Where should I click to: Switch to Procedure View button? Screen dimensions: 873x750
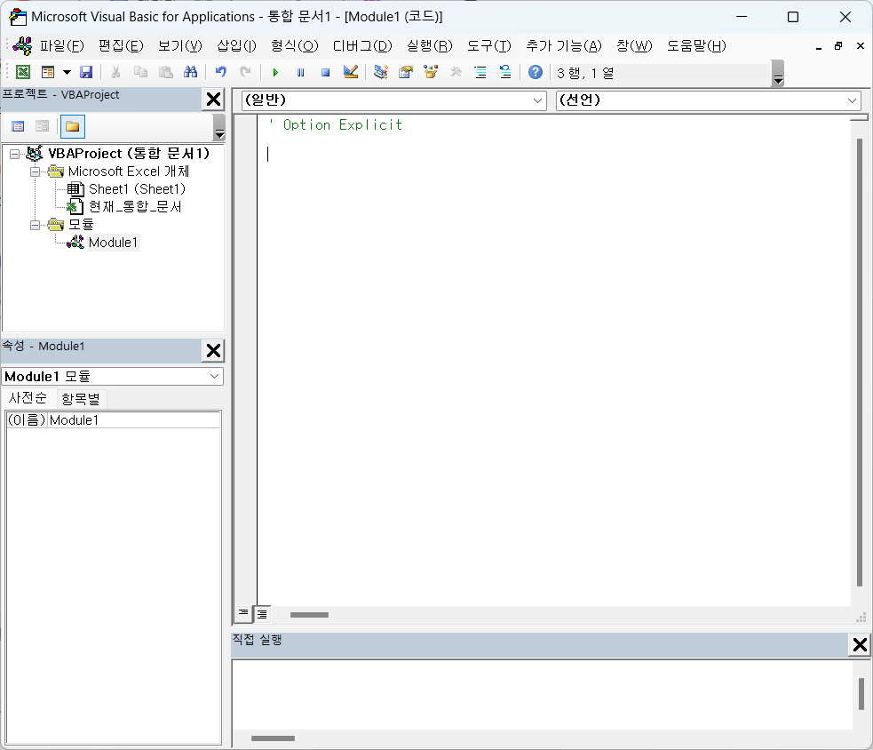(243, 614)
